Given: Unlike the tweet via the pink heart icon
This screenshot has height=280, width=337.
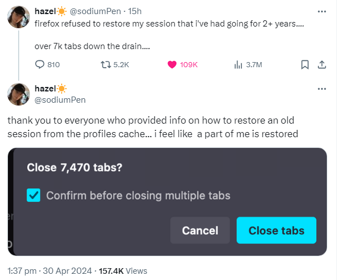Looking at the screenshot, I should coord(172,64).
